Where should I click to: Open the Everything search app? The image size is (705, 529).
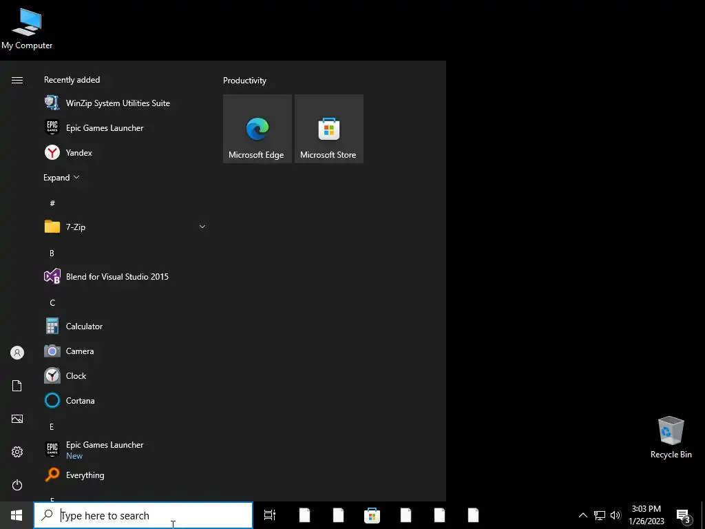(x=125, y=475)
